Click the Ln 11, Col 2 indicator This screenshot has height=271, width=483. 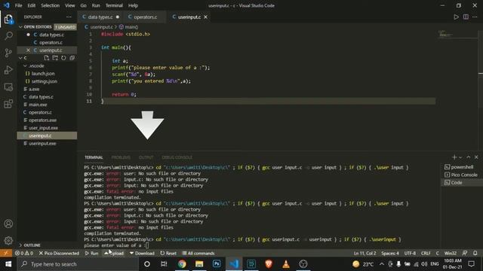coord(365,253)
